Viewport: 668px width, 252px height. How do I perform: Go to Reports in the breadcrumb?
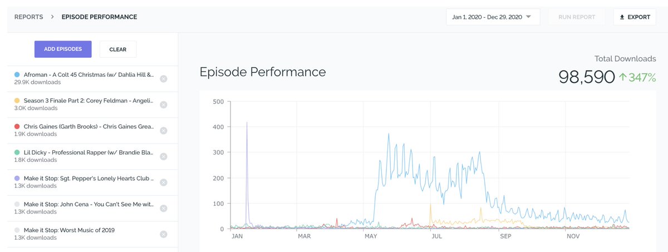click(29, 17)
